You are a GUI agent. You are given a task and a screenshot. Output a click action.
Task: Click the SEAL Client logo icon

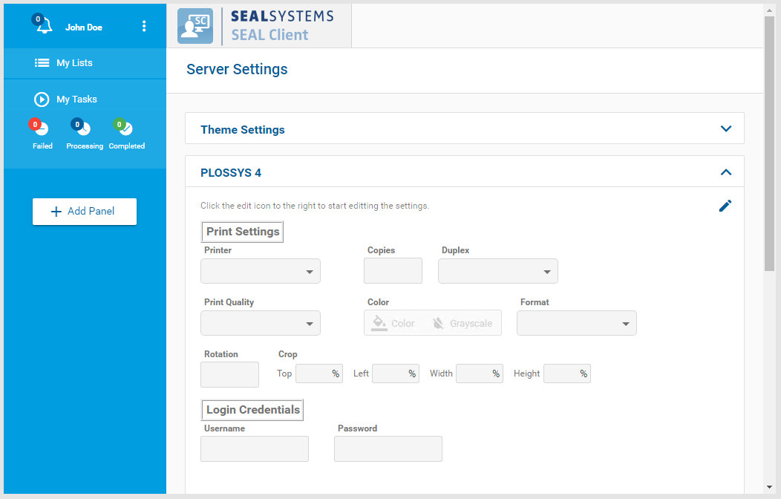(195, 26)
